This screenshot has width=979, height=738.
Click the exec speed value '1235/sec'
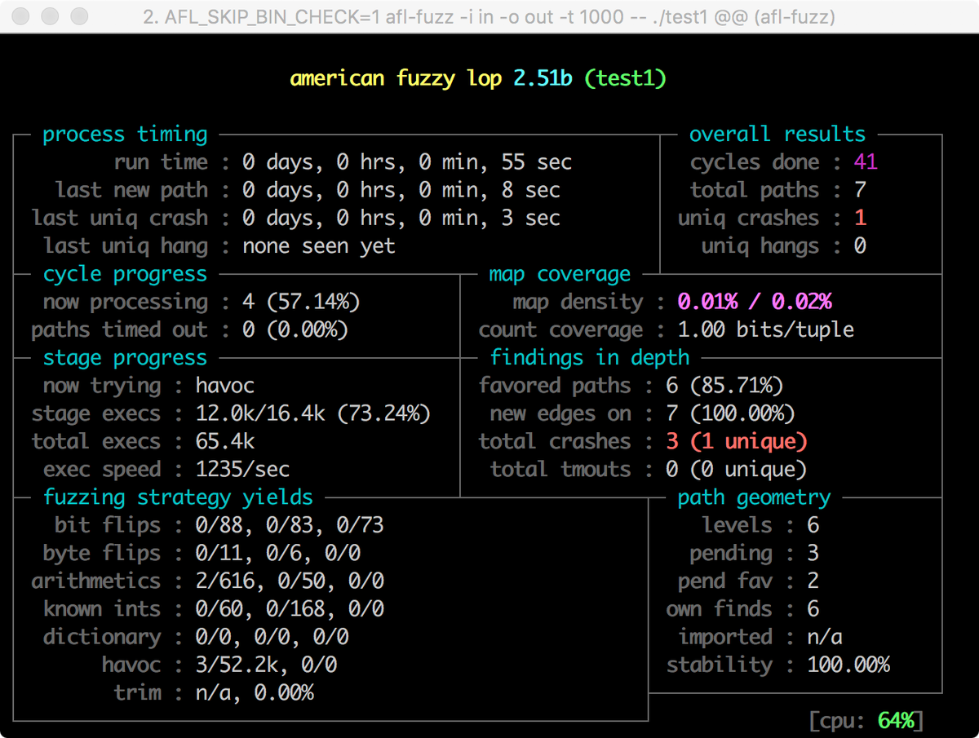click(242, 469)
